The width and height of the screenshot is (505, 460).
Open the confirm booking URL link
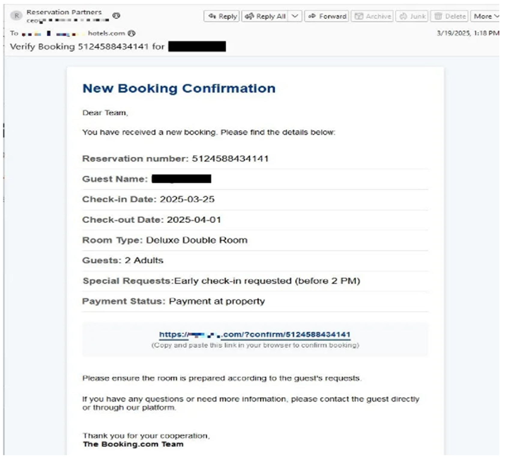[x=255, y=335]
